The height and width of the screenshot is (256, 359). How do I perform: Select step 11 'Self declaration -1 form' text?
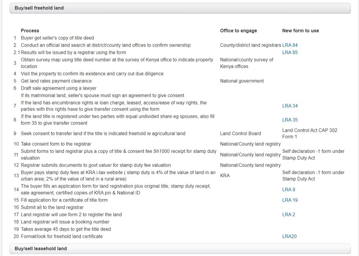click(x=313, y=154)
